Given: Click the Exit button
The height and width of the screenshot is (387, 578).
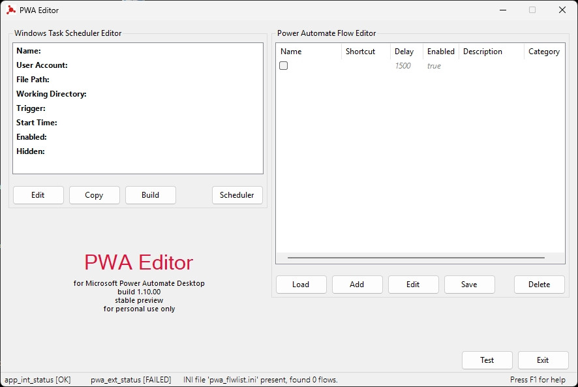Looking at the screenshot, I should (x=543, y=360).
